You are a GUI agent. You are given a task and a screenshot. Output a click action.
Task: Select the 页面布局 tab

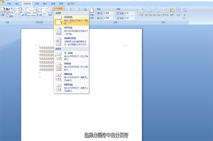click(27, 4)
